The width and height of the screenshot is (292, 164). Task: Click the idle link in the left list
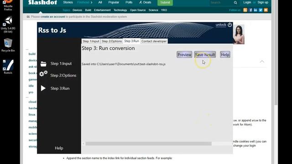(x=31, y=86)
